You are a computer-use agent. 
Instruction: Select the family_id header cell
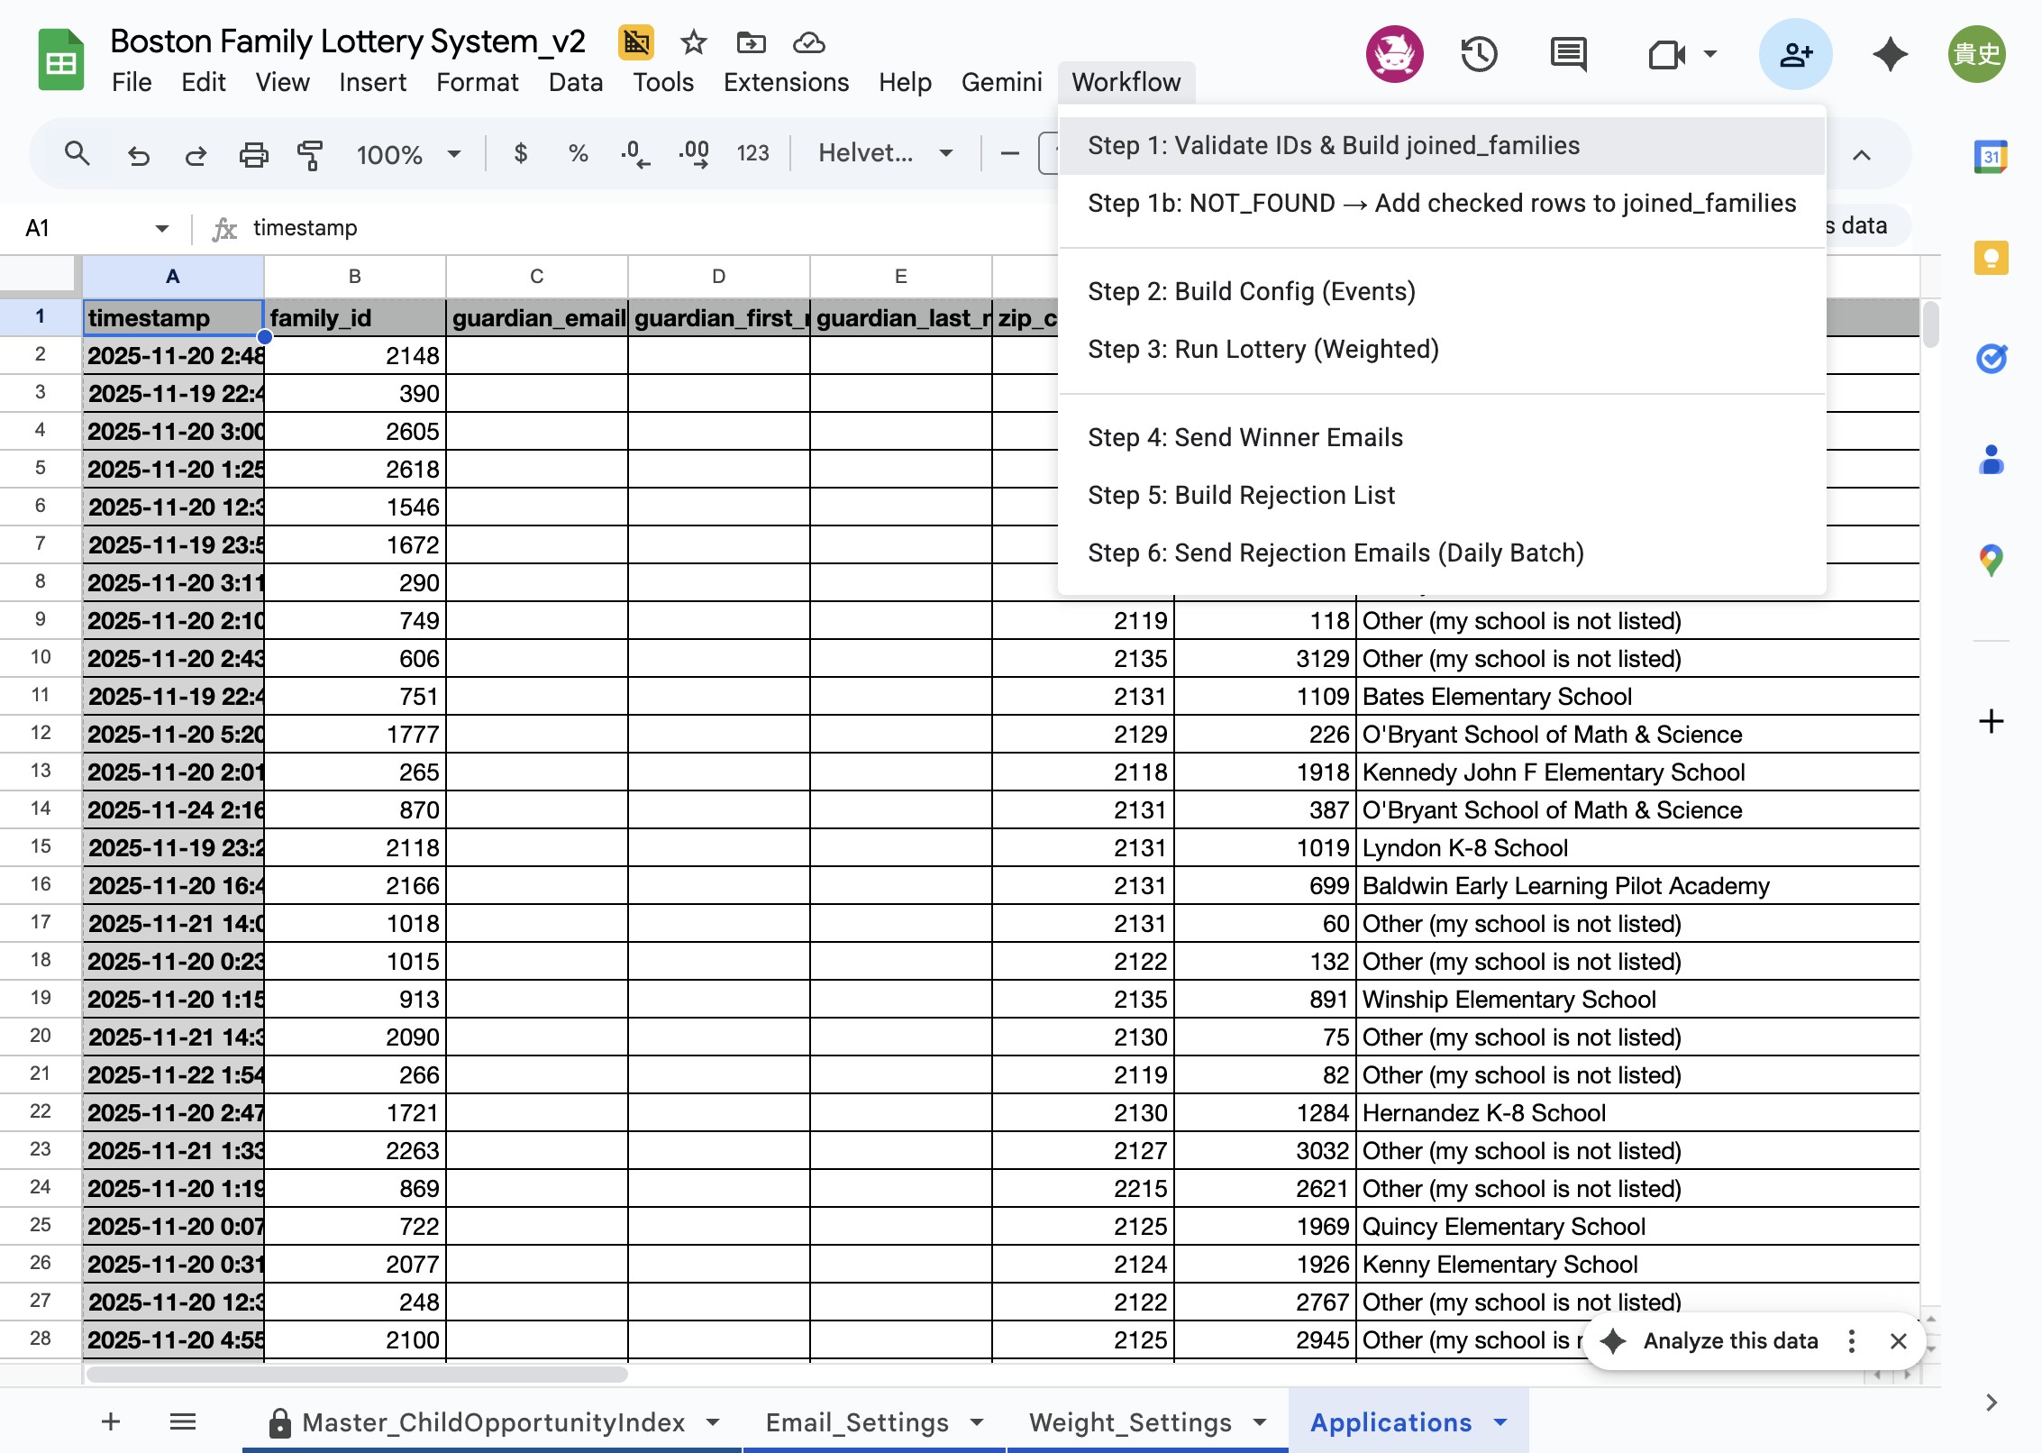[355, 317]
